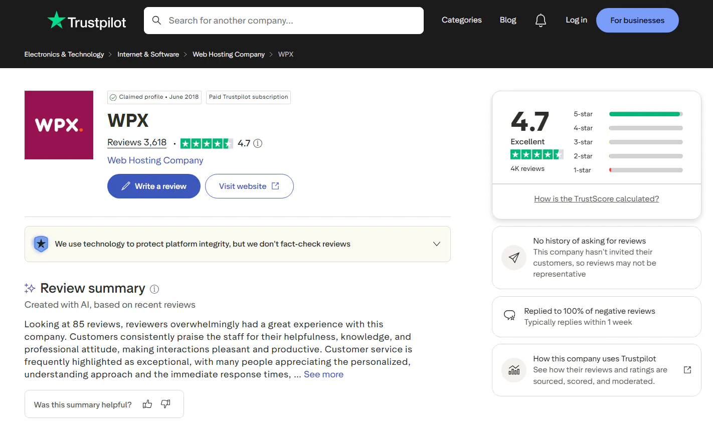Open the Reviews 3,618 link
The image size is (713, 432).
137,142
